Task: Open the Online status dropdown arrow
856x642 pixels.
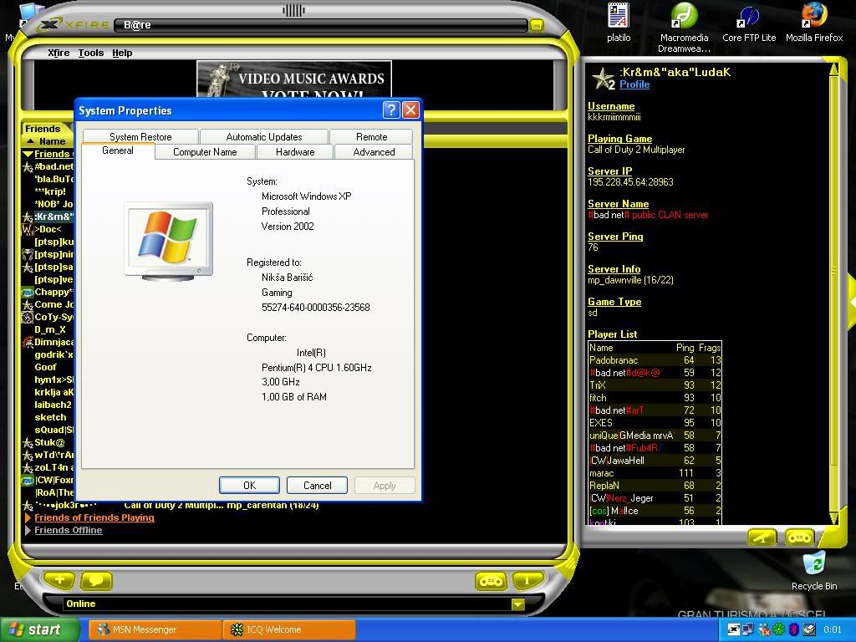Action: click(518, 604)
